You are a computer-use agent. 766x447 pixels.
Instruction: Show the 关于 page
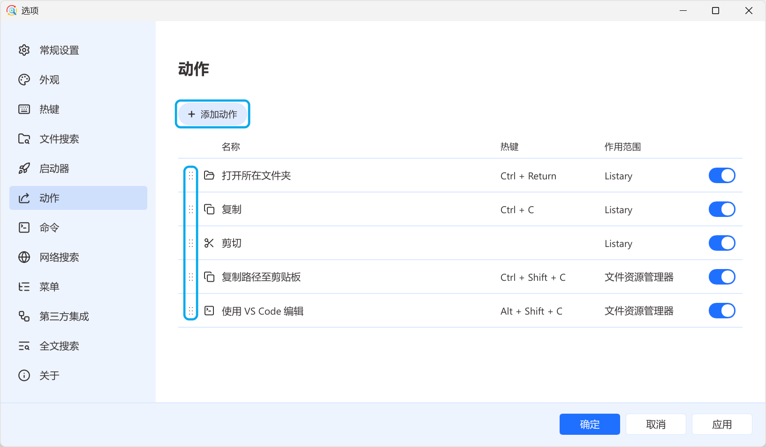tap(78, 376)
